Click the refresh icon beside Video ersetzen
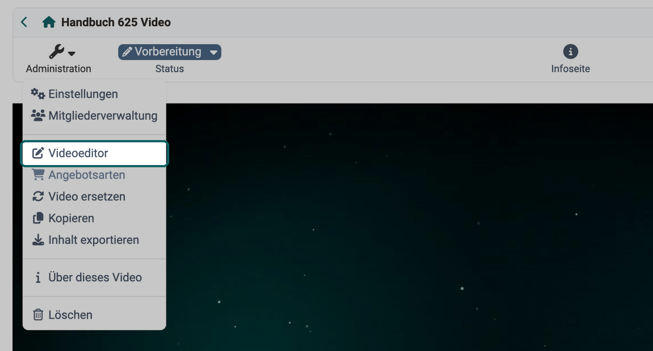The height and width of the screenshot is (351, 653). click(x=38, y=196)
